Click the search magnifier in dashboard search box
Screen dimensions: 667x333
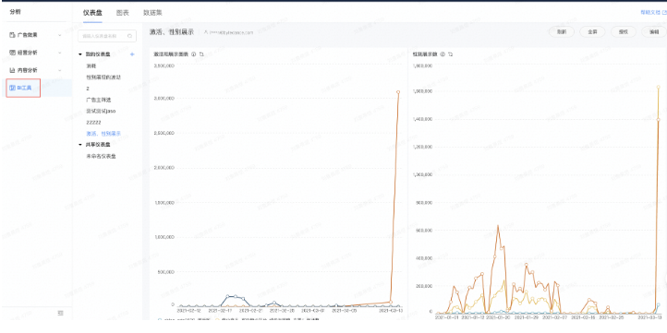pos(129,36)
